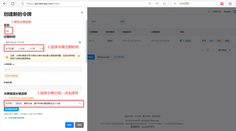Click the browser extensions icon at far right
This screenshot has width=236, height=131.
tap(230, 4)
